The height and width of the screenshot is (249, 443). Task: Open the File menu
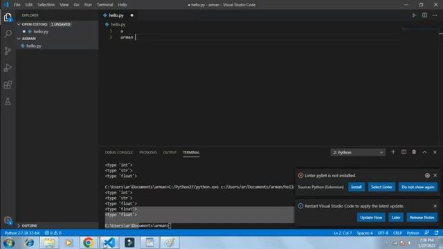(x=17, y=5)
